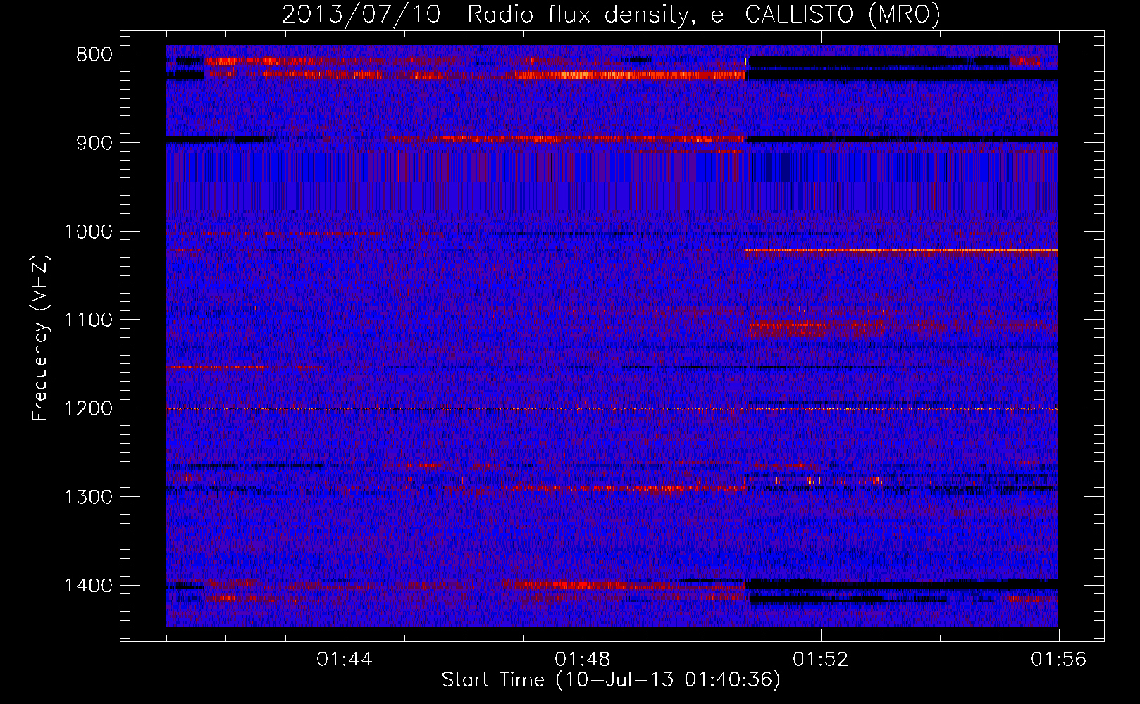Click the 900 frequency tick label
The height and width of the screenshot is (704, 1140).
(94, 143)
